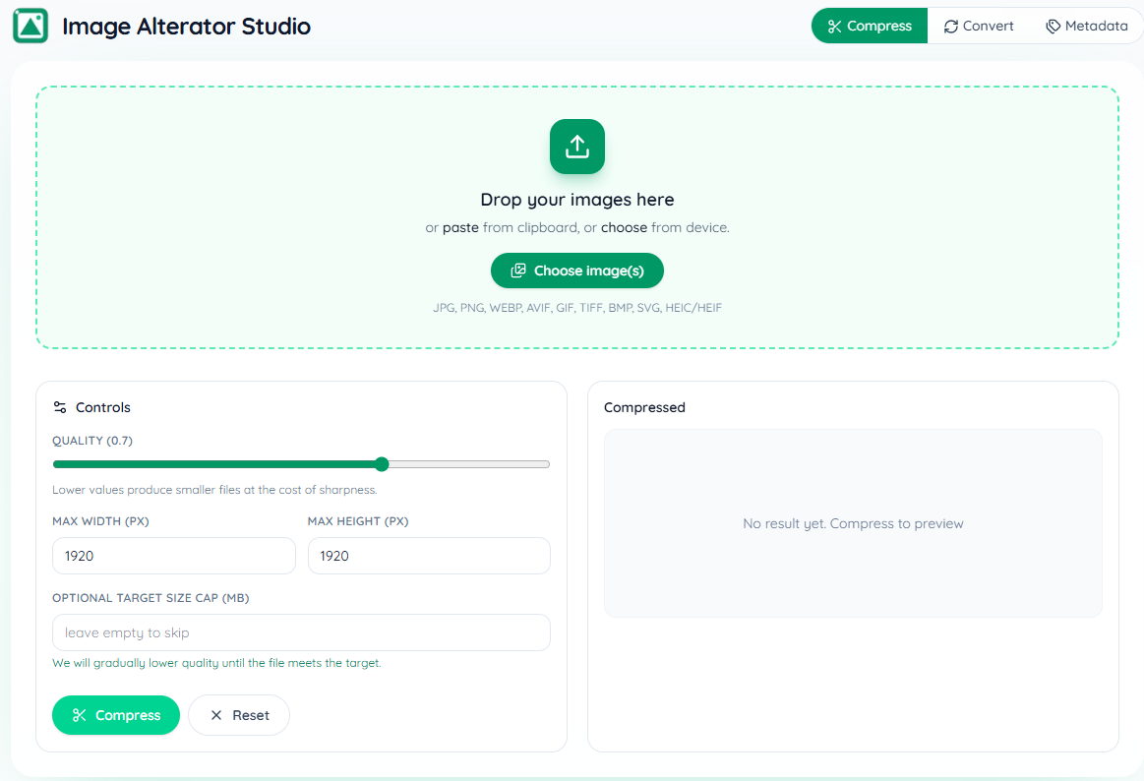Click the image icon inside Choose image(s) button
Image resolution: width=1144 pixels, height=781 pixels.
pyautogui.click(x=518, y=270)
